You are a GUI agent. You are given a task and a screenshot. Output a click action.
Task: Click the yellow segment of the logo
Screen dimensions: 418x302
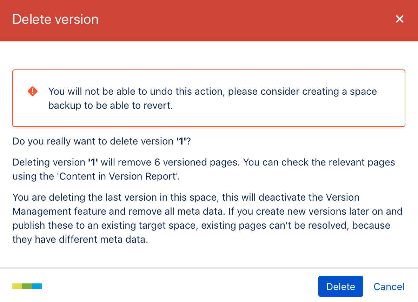[17, 286]
